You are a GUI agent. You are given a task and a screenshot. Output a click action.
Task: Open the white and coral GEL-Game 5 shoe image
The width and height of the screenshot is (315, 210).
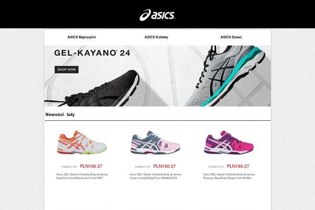[x=82, y=142]
